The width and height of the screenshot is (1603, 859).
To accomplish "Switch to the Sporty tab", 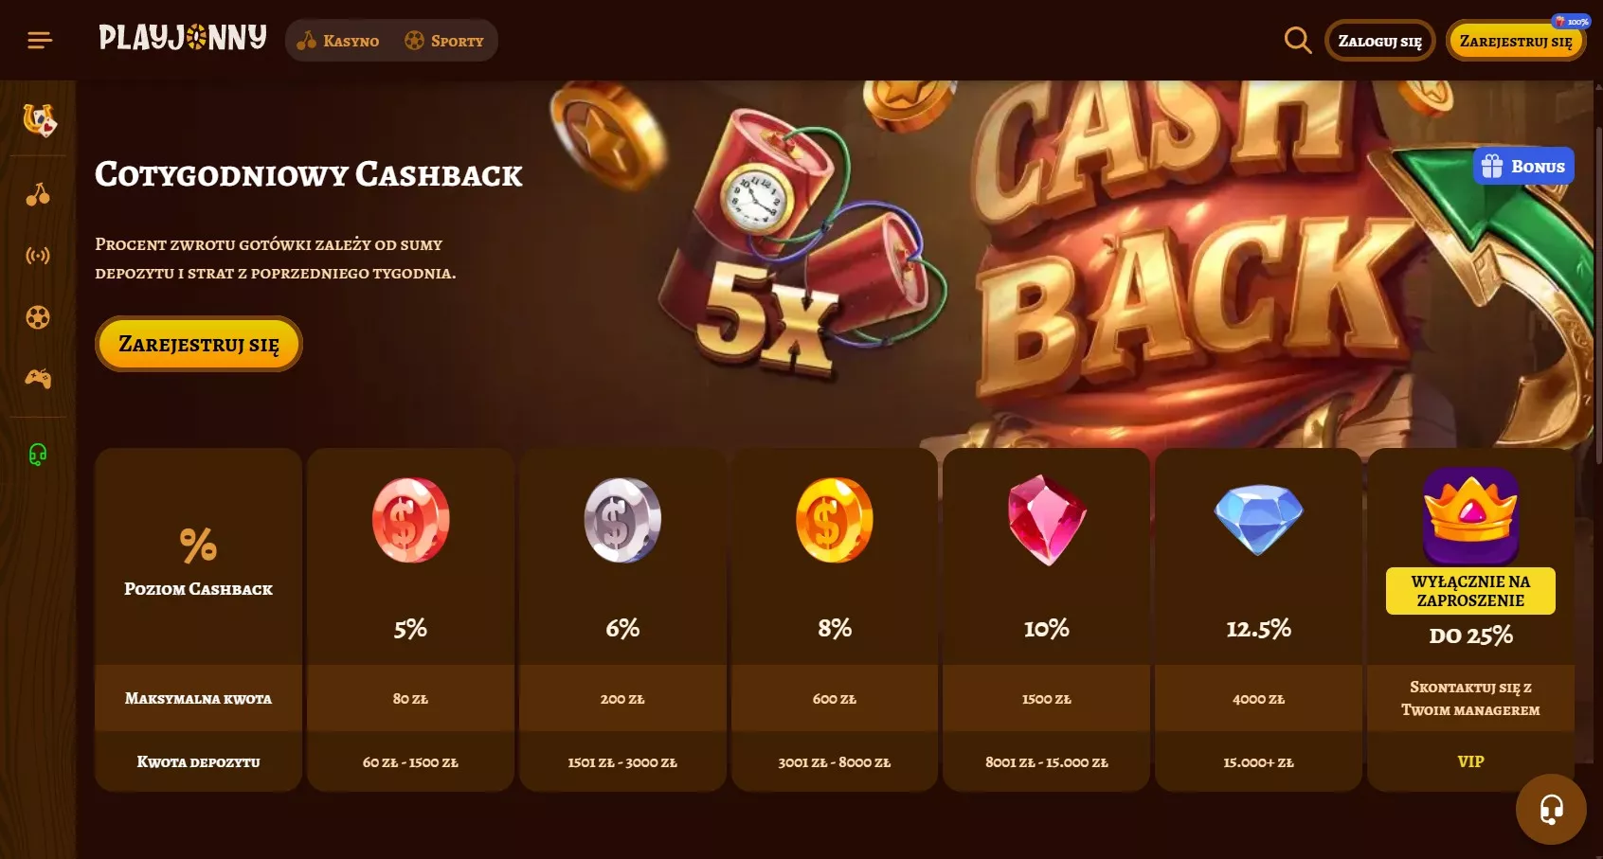I will [444, 41].
